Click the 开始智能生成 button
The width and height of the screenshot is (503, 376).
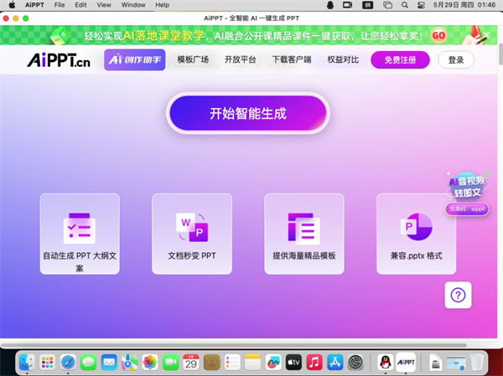click(248, 113)
